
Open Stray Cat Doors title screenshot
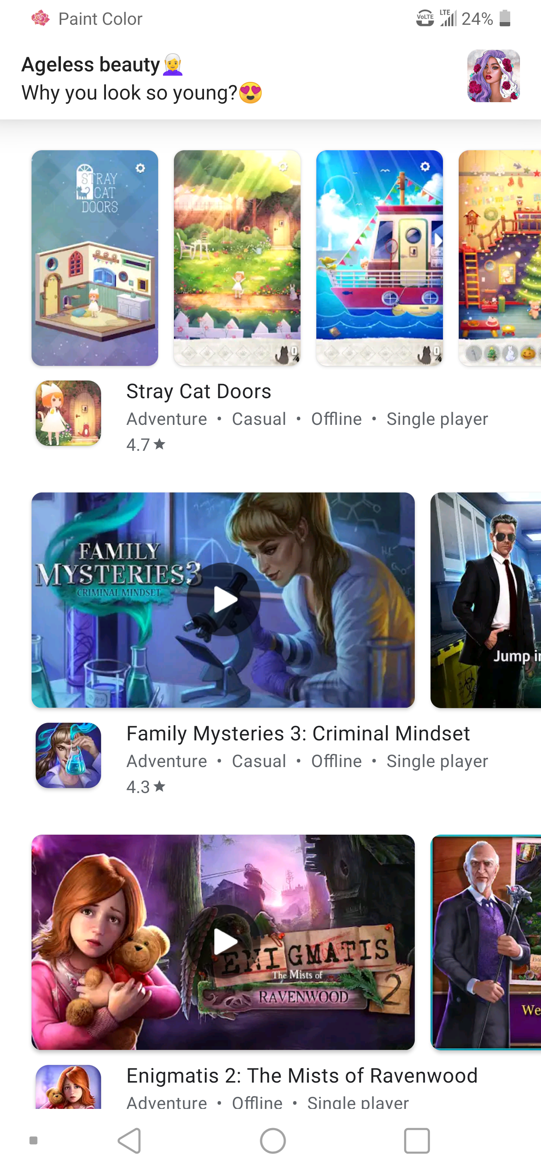click(x=95, y=258)
